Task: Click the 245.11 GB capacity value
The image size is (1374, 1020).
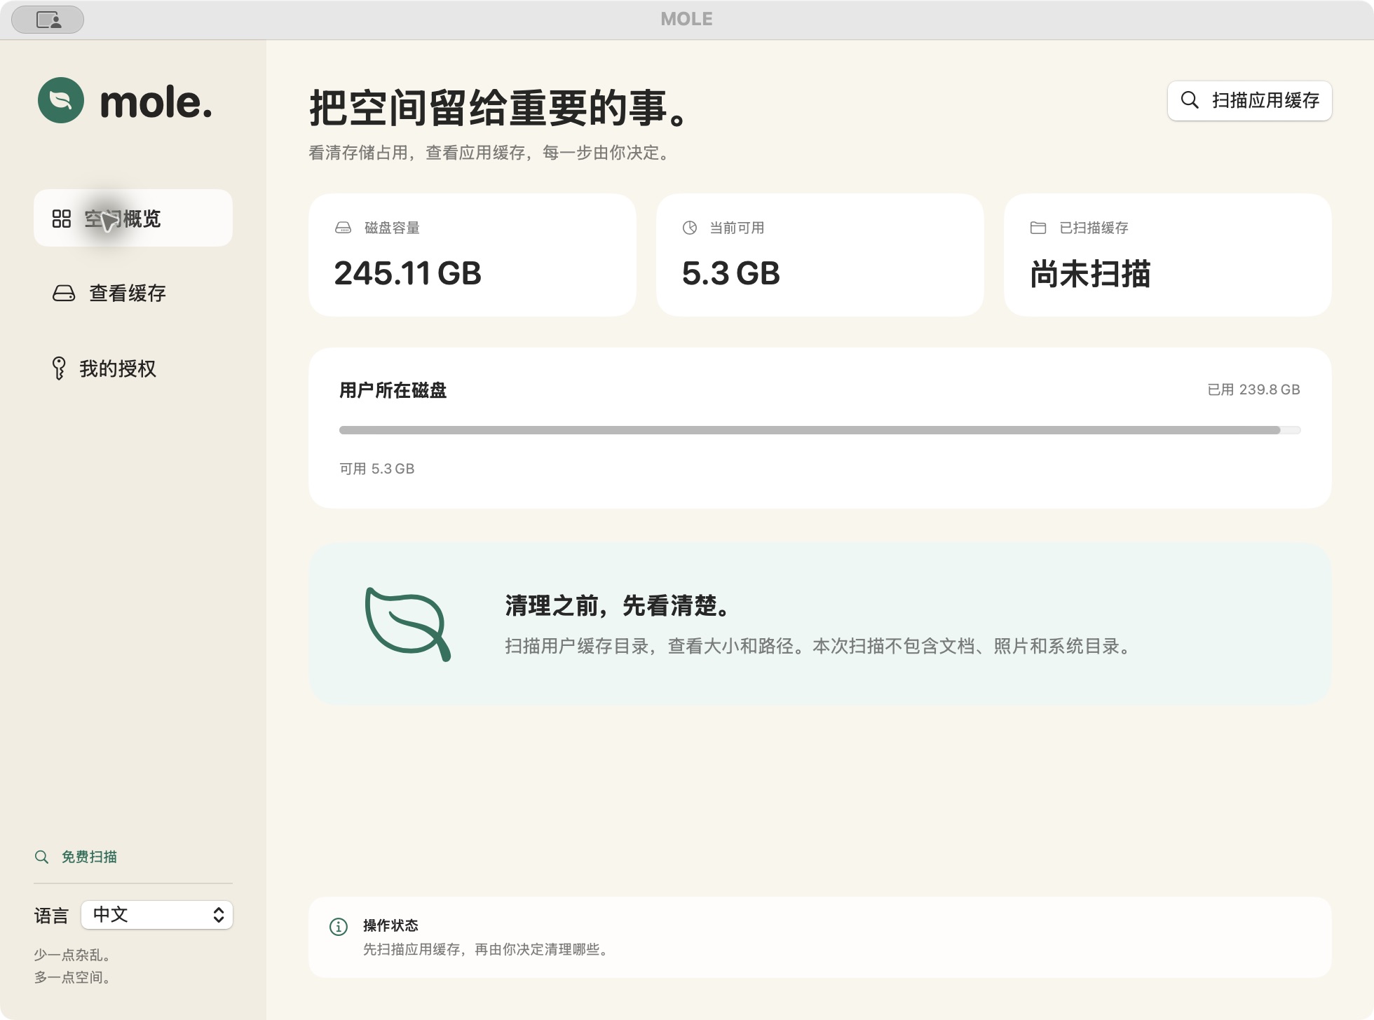Action: 407,273
